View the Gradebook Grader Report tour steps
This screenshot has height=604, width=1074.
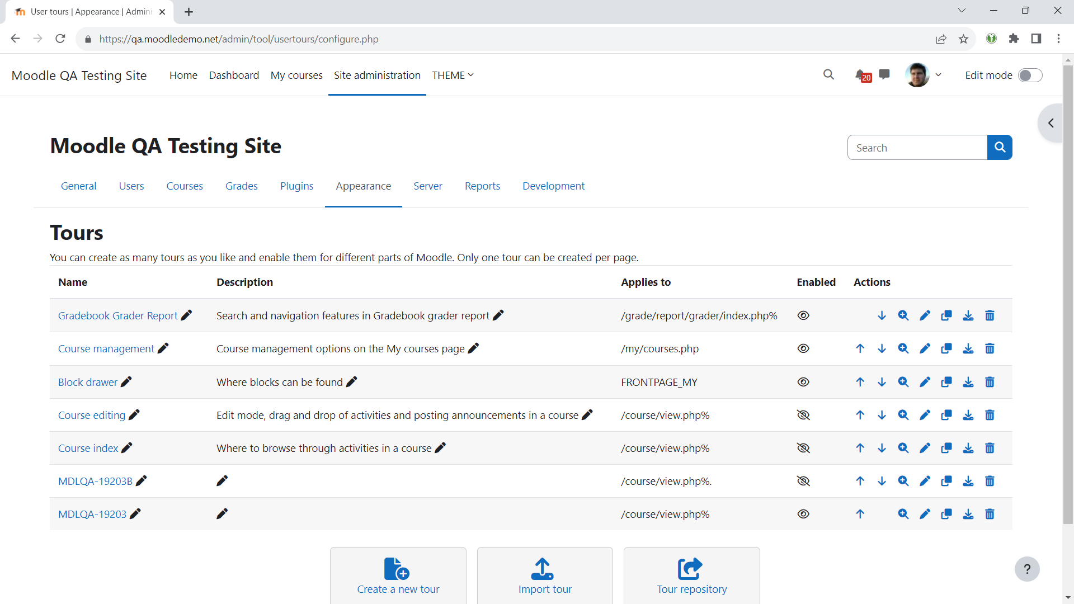click(x=903, y=316)
